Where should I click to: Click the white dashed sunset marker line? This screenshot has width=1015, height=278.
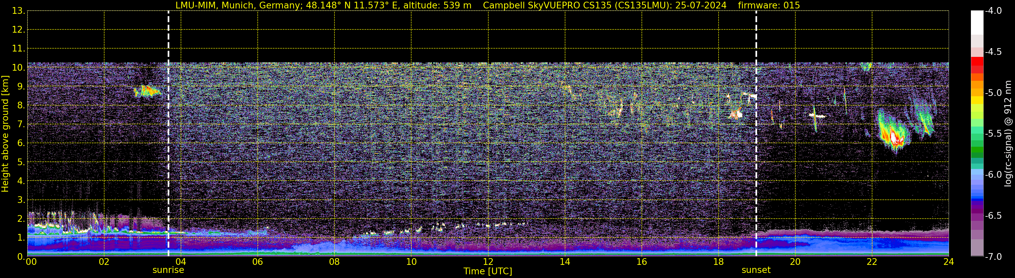756,134
